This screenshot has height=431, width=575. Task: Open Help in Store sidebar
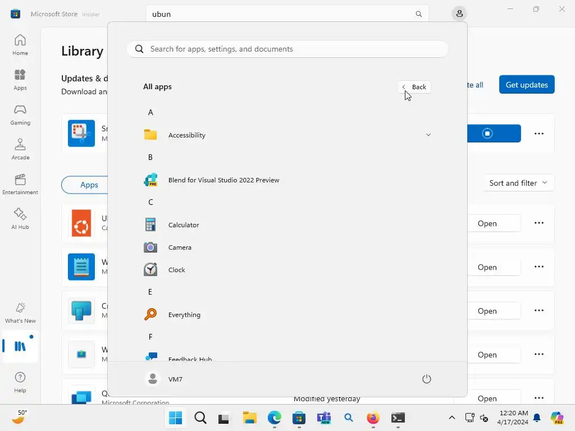[20, 382]
